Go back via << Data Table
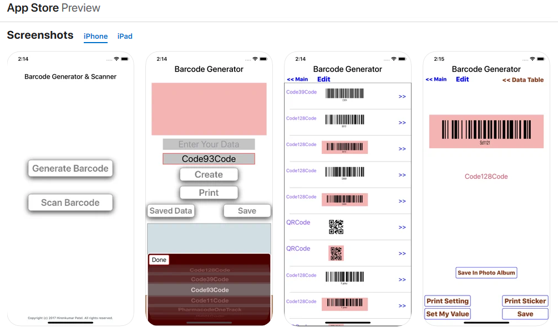Image resolution: width=558 pixels, height=327 pixels. (523, 80)
